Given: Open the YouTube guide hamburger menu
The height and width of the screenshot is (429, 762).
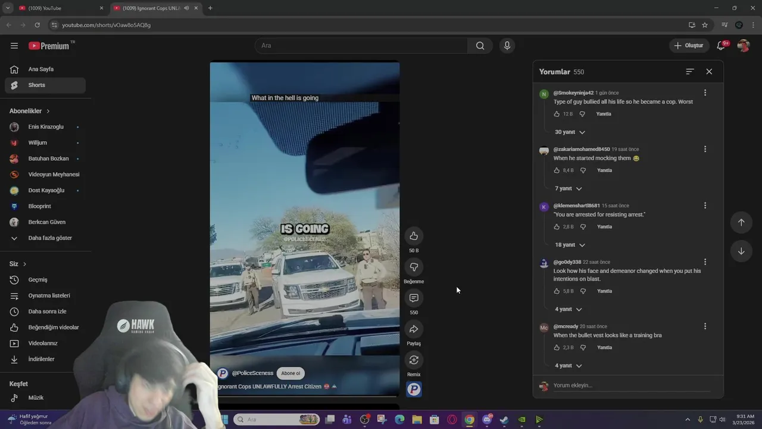Looking at the screenshot, I should (14, 46).
